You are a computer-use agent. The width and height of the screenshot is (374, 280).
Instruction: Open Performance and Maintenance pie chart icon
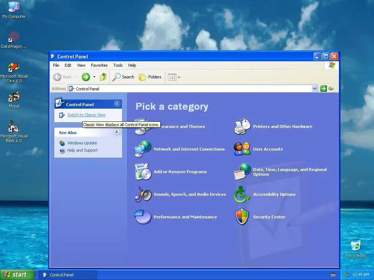(x=143, y=217)
